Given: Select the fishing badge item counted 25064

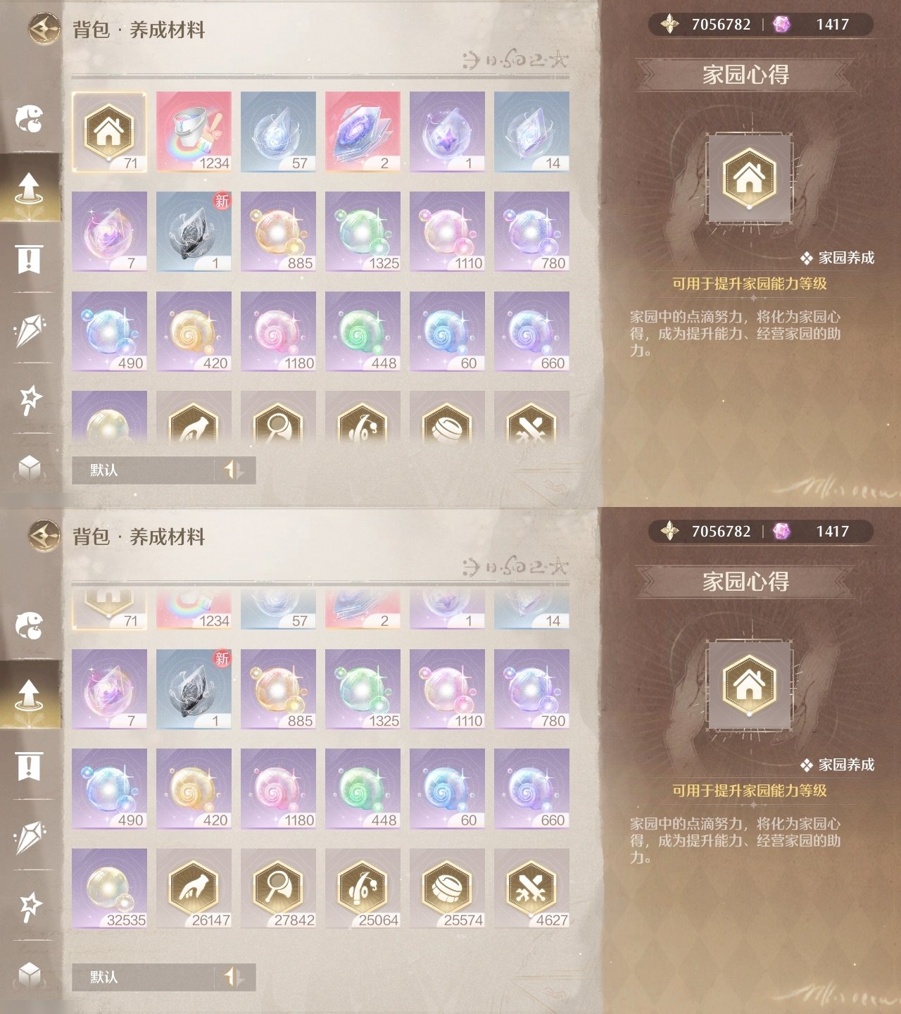Looking at the screenshot, I should click(363, 889).
